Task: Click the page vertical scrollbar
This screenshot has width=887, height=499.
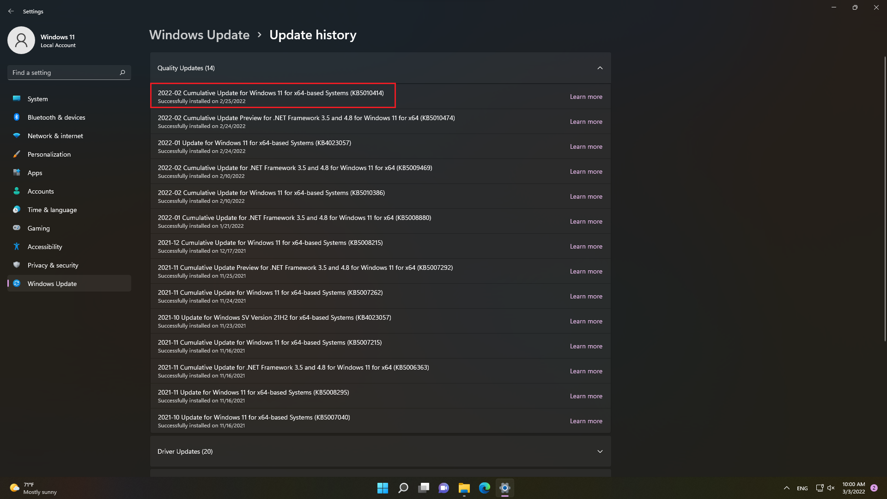Action: point(885,199)
